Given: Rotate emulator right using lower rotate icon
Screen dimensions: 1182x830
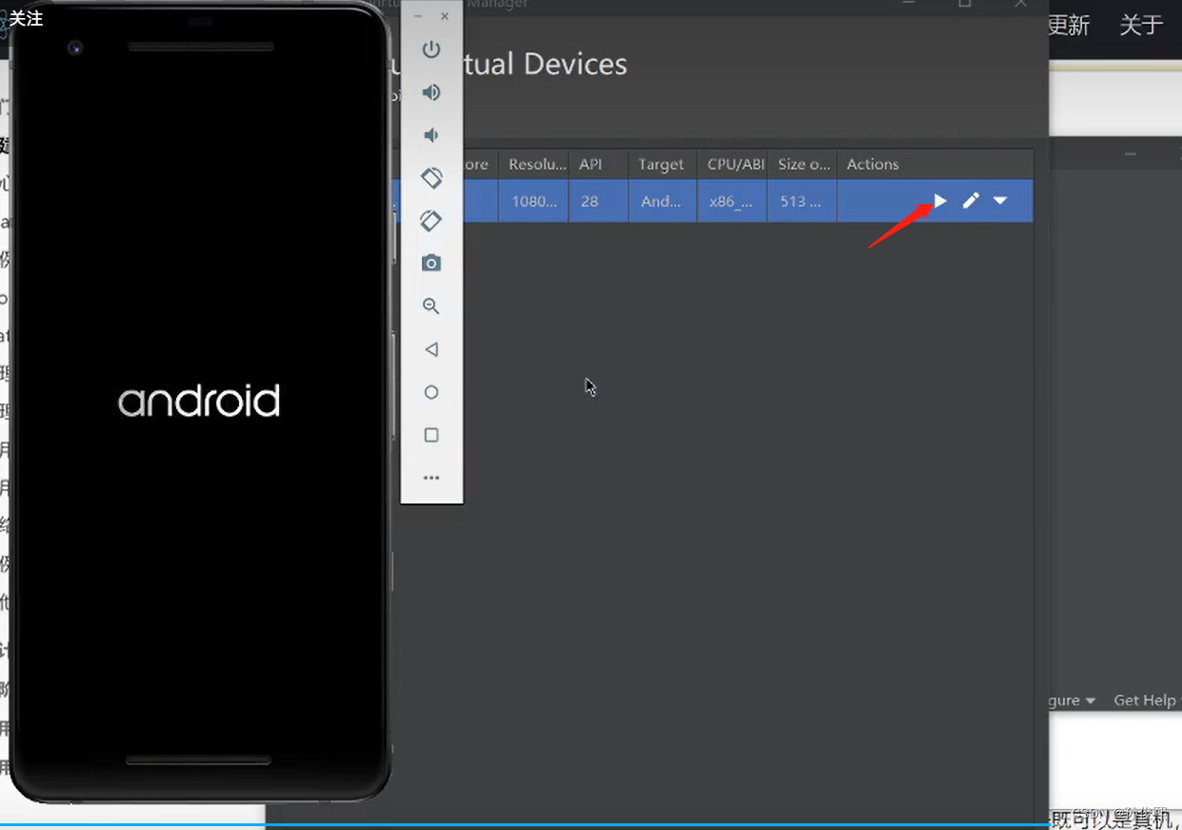Looking at the screenshot, I should (x=431, y=221).
